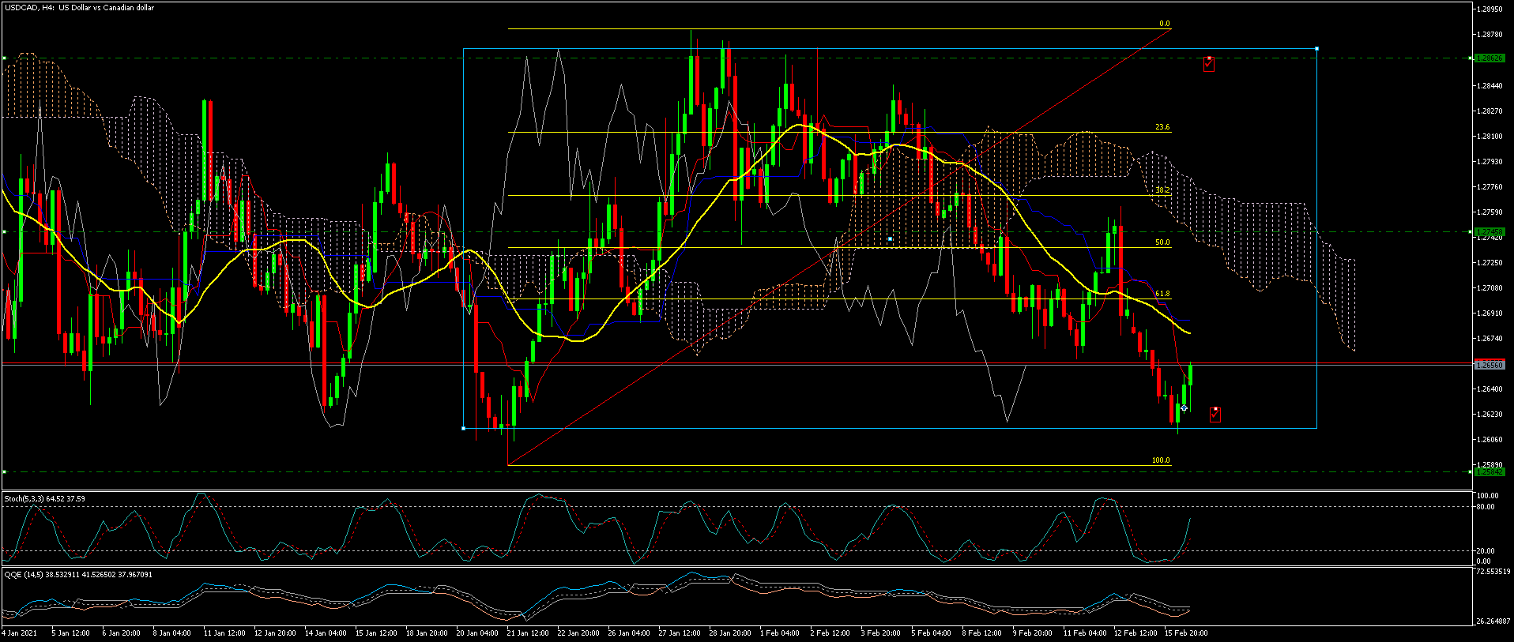This screenshot has width=1514, height=642.
Task: Select the Fibonacci 23.6 level label
Action: coord(1162,127)
